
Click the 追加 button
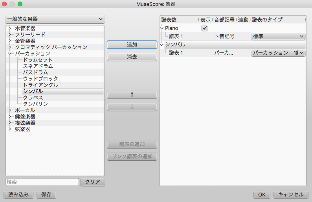(x=132, y=44)
